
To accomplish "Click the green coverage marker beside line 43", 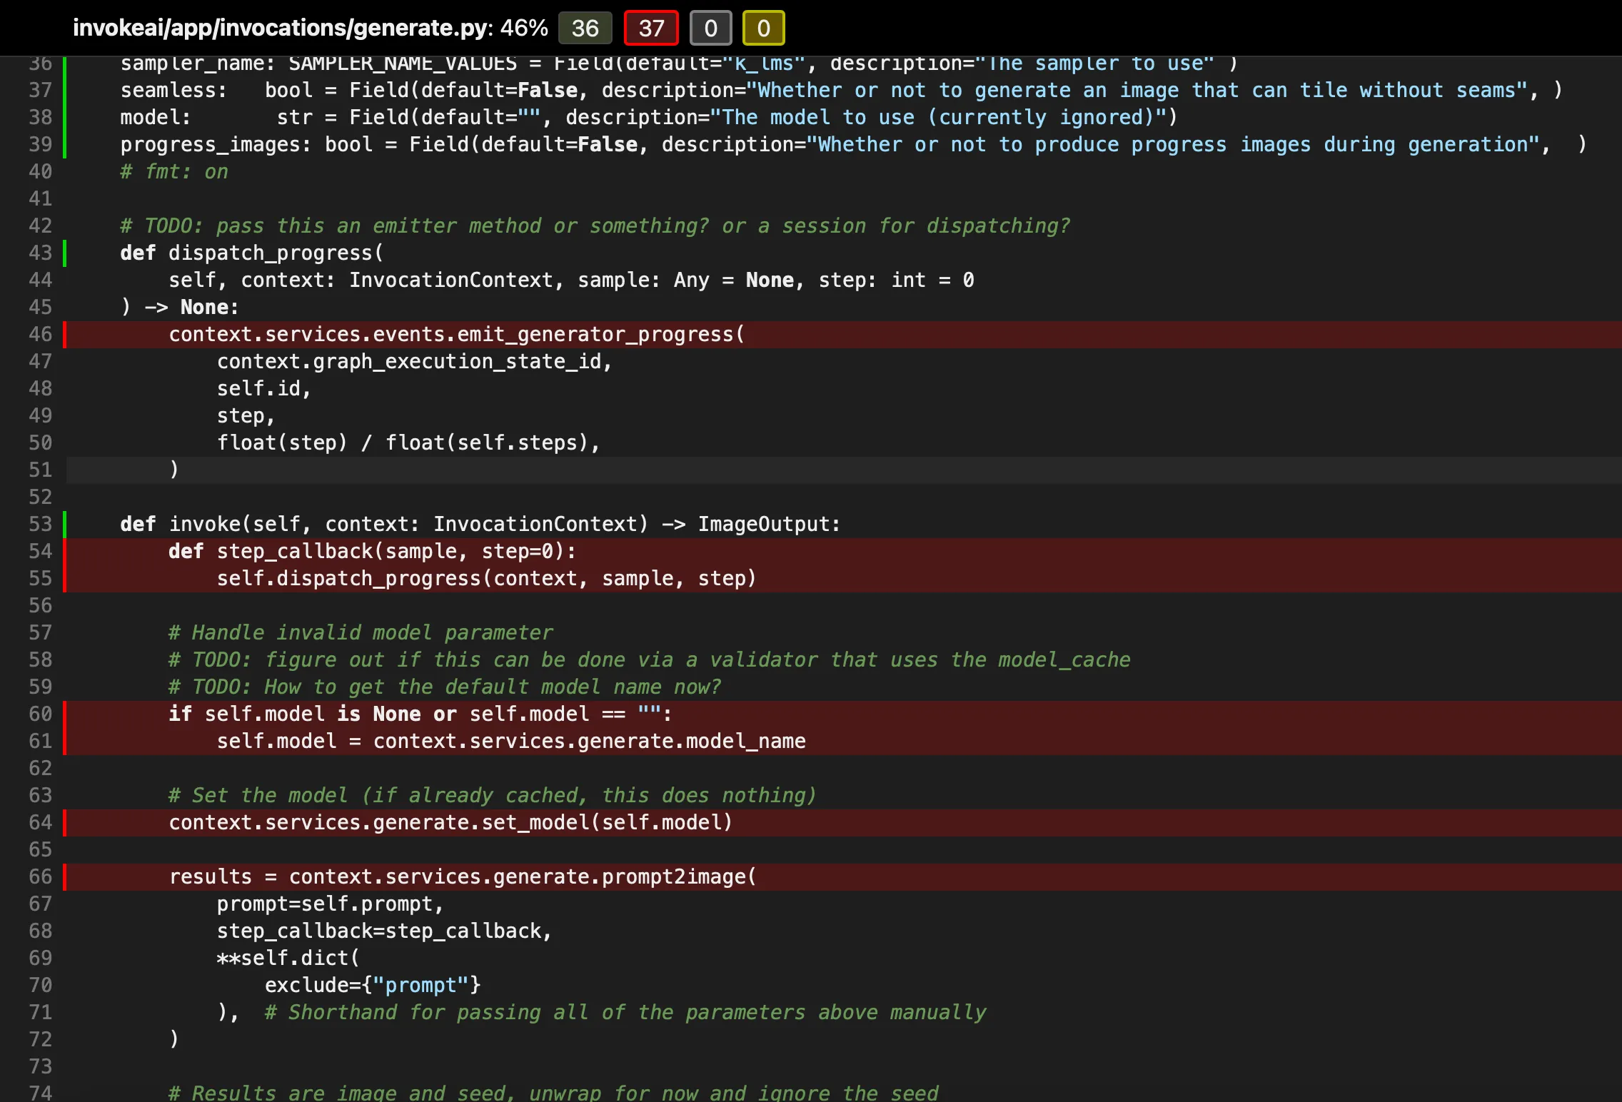I will click(65, 253).
